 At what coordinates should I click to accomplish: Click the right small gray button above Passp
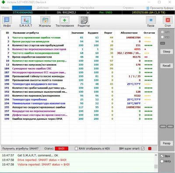[x=170, y=126]
